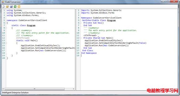The image size is (180, 96).
Task: Click closing brace on C# line 20
Action: pos(7,58)
